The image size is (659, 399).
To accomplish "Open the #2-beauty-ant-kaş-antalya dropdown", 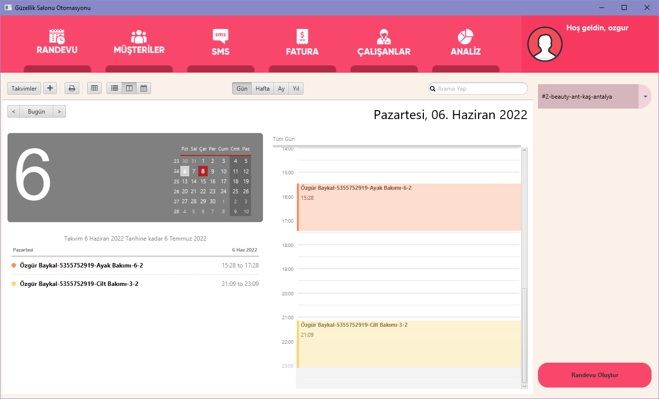I will (645, 97).
